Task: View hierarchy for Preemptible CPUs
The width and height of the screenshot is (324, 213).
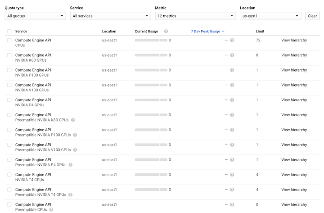Action: coord(294,204)
